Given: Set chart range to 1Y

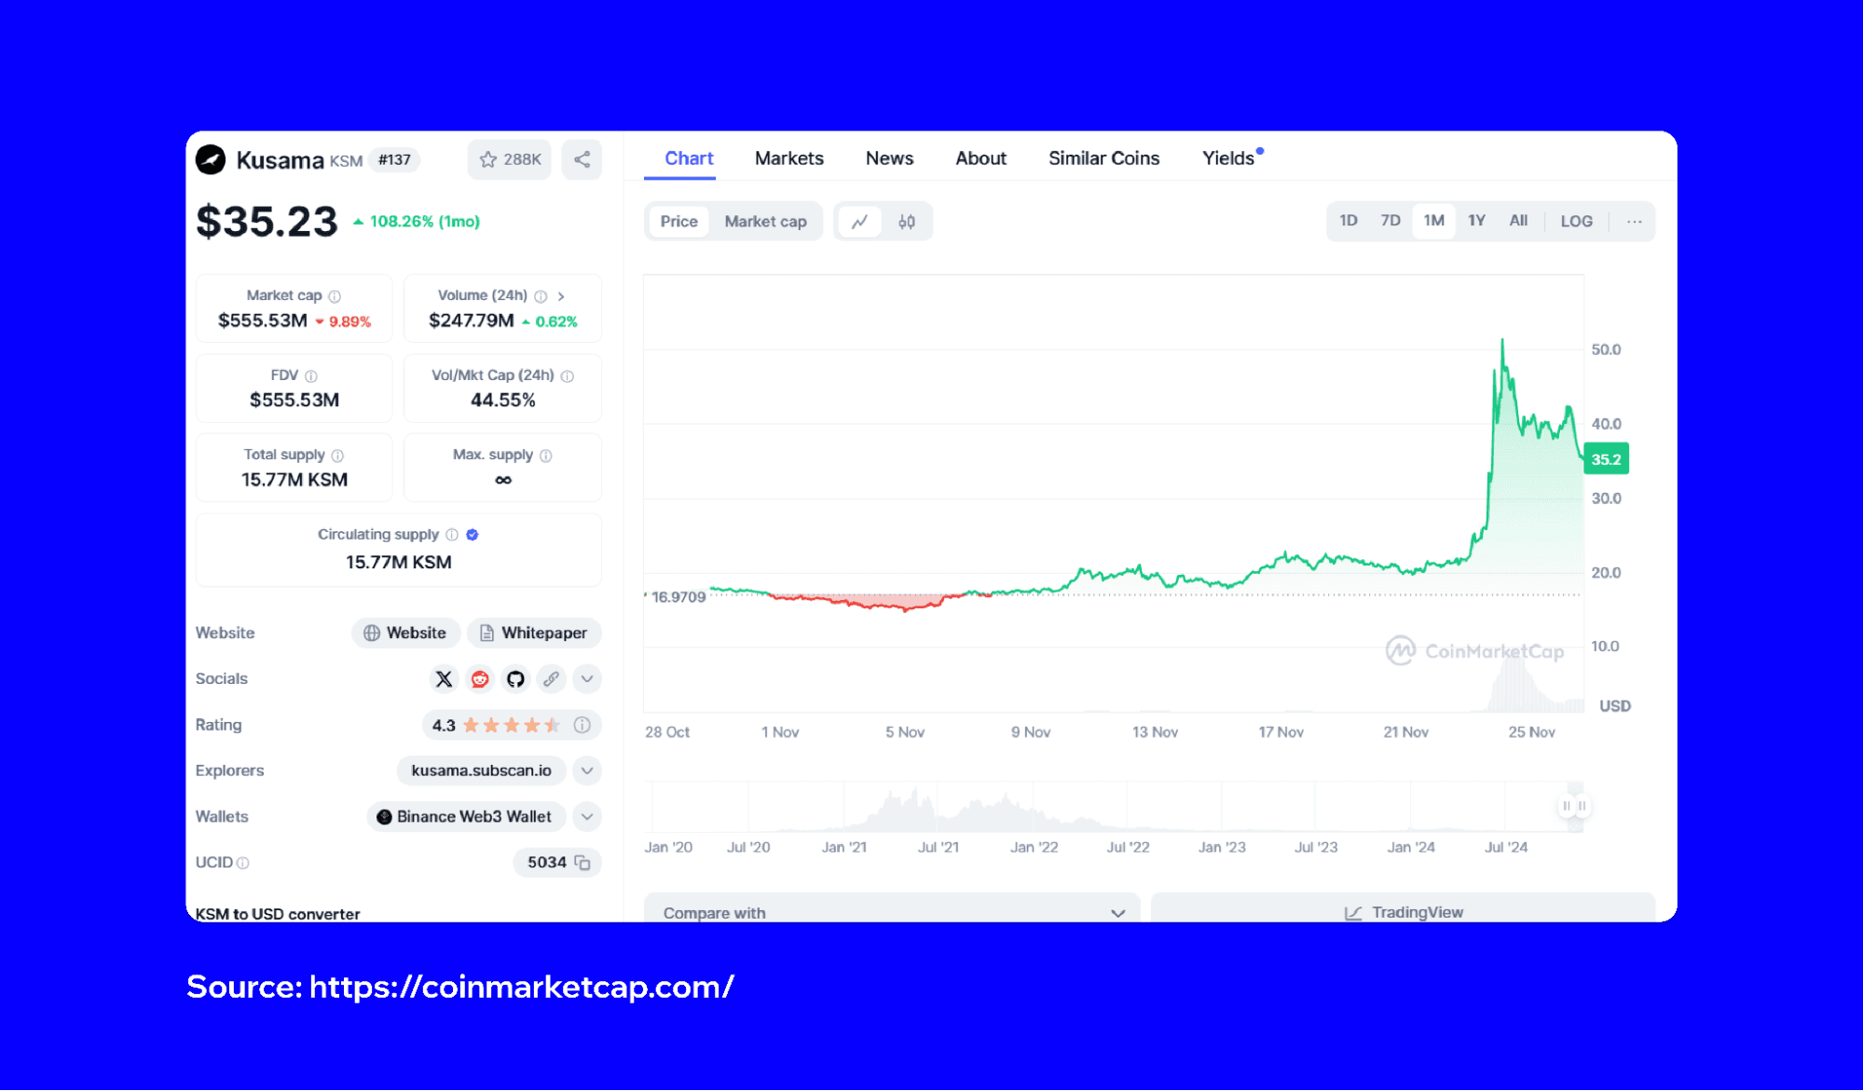Looking at the screenshot, I should tap(1476, 221).
